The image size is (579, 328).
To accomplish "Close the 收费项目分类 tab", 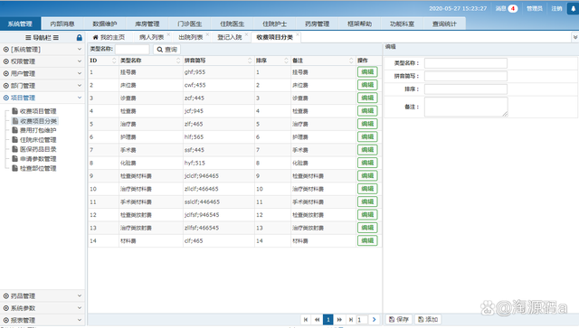I will coord(298,34).
